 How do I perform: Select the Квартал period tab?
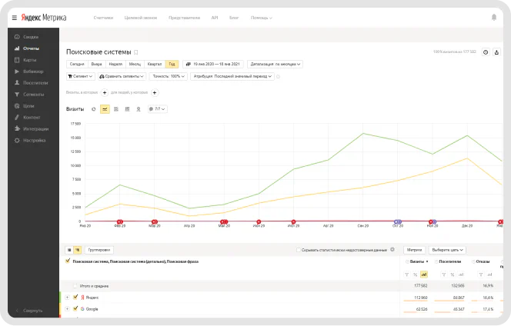pos(155,64)
